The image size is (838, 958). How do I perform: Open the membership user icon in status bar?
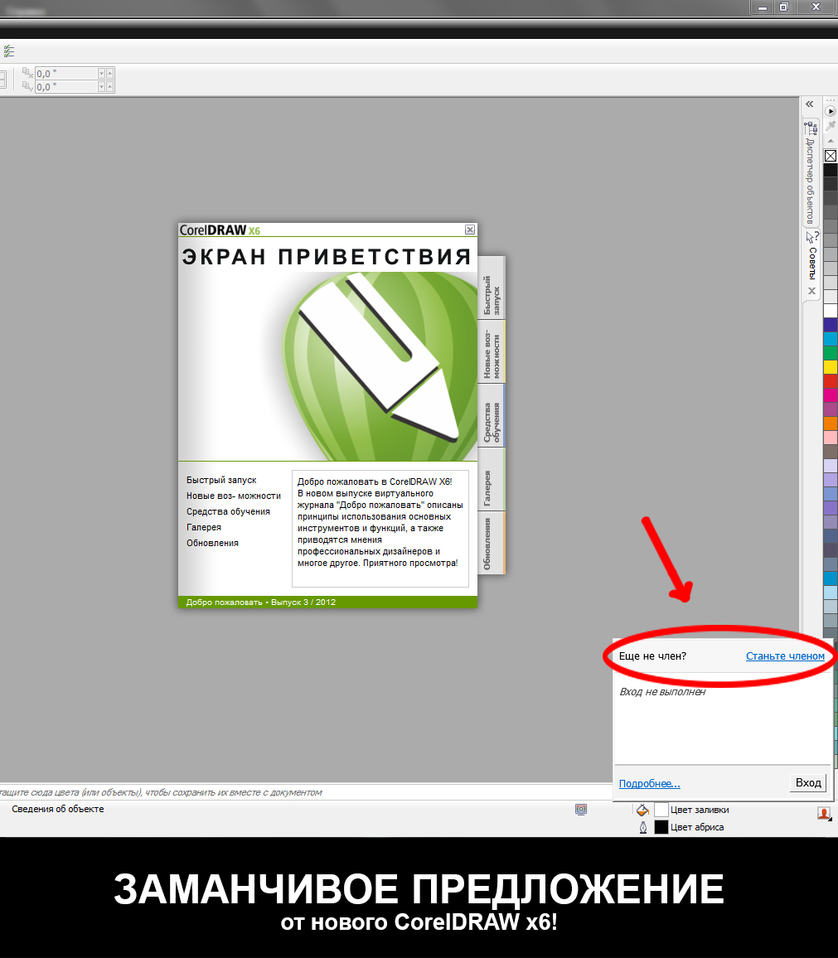tap(824, 813)
